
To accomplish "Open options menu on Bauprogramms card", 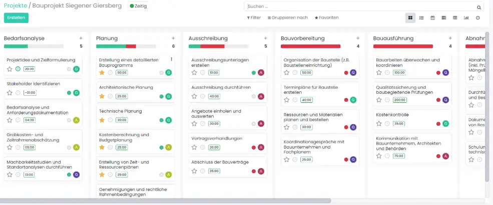I will (171, 59).
